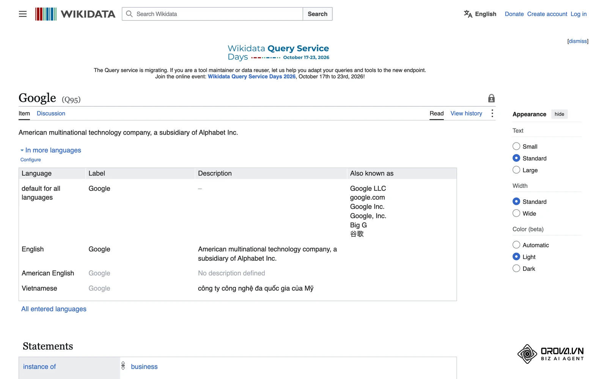Switch to the Discussion tab
This screenshot has height=379, width=607.
click(x=51, y=113)
